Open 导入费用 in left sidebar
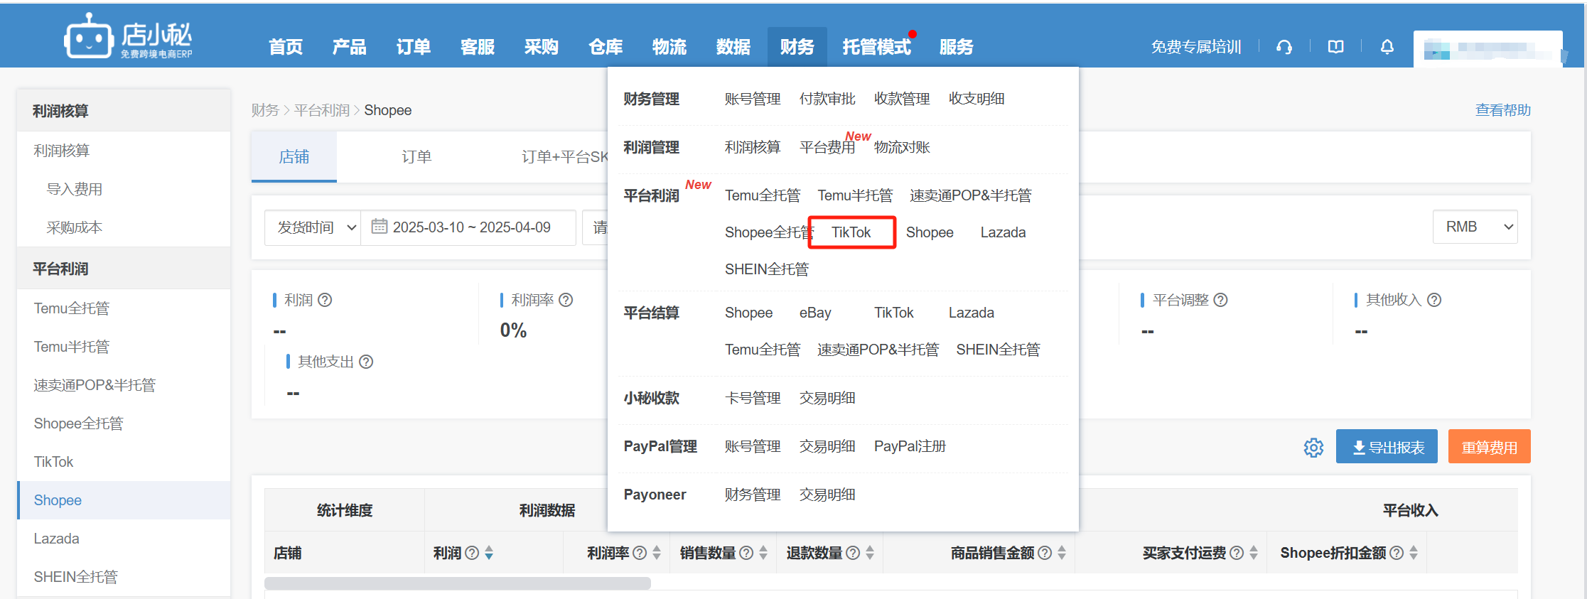The height and width of the screenshot is (599, 1587). click(75, 189)
